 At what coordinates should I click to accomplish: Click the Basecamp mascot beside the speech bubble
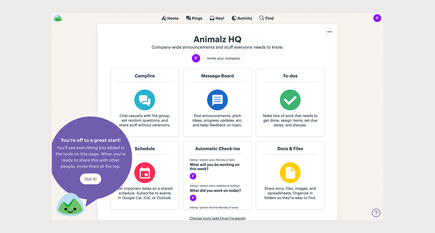(x=70, y=205)
